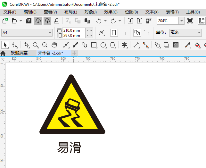Toggle the All pages layout icon
206x168 pixels.
137,33
